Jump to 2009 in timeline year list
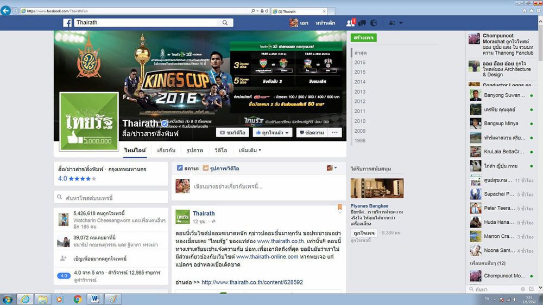Screen dimensions: 543x305 click(x=360, y=131)
